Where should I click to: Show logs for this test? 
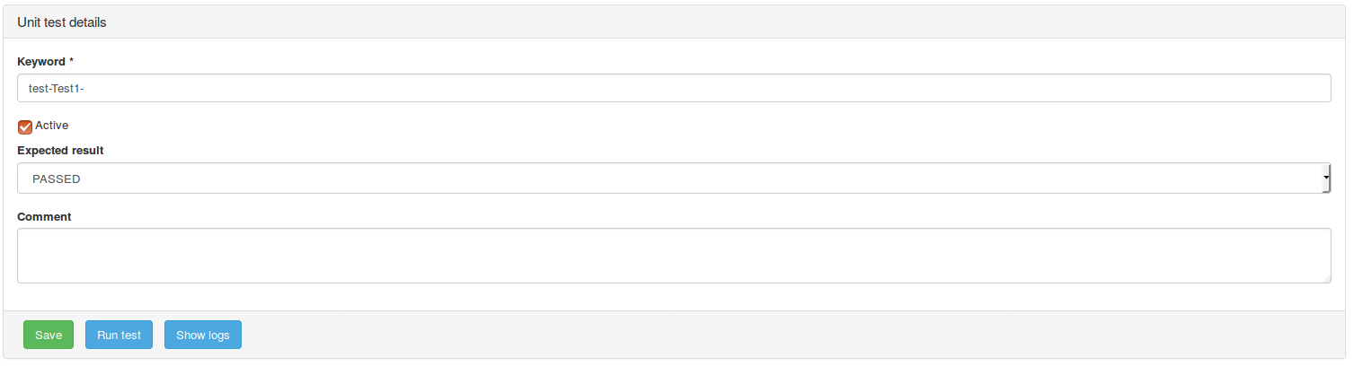(x=202, y=335)
